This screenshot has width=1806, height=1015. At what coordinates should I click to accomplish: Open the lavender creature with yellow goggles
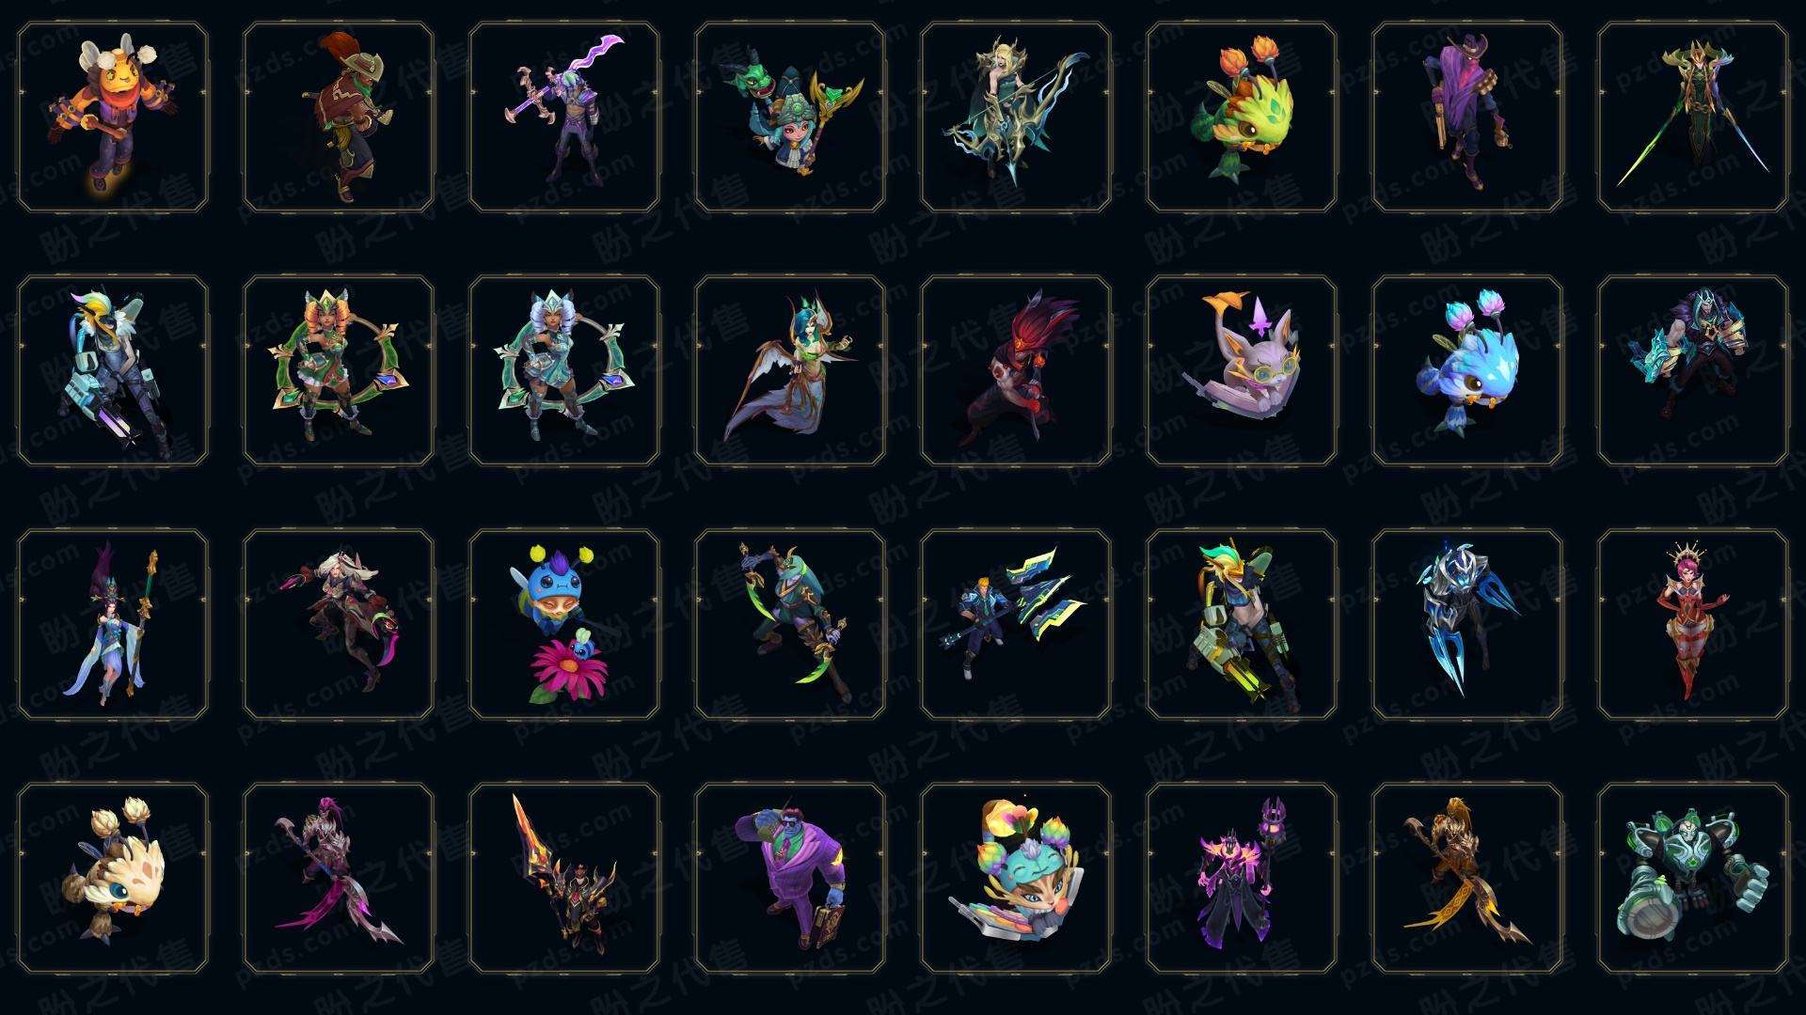click(1242, 370)
